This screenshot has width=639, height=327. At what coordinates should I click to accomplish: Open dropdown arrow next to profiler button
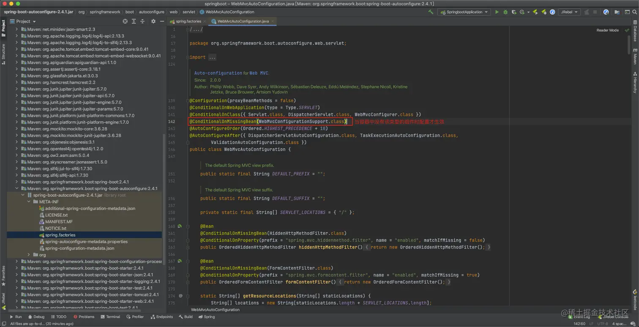tap(528, 12)
